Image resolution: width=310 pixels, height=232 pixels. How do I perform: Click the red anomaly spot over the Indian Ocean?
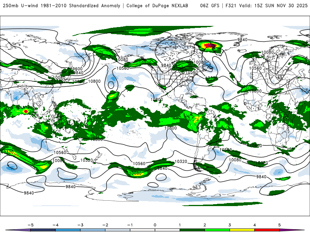coord(26,111)
